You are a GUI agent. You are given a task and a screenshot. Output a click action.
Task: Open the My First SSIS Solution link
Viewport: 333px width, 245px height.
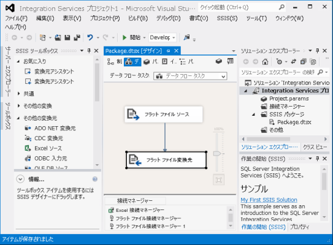point(269,200)
